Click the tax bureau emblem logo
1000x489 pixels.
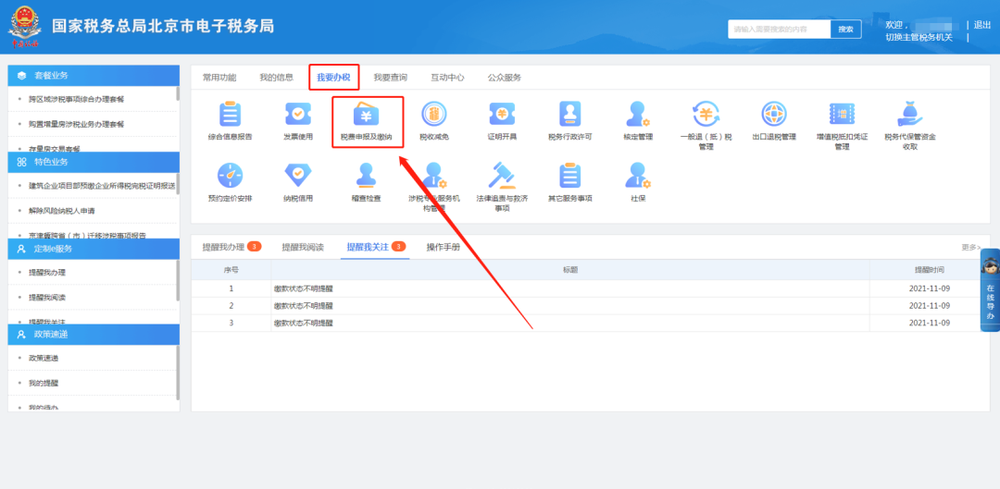pos(23,27)
